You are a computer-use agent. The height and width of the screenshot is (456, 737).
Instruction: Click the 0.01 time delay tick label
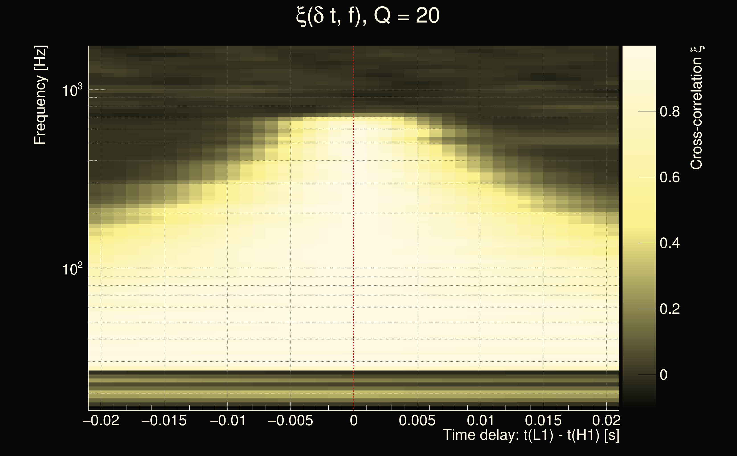point(480,420)
